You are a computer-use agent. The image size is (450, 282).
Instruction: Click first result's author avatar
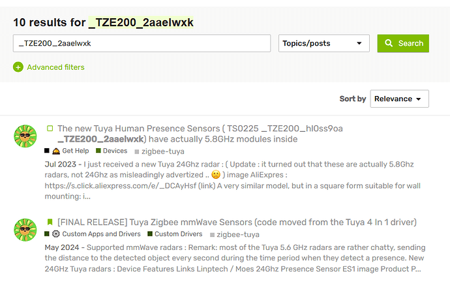point(25,136)
